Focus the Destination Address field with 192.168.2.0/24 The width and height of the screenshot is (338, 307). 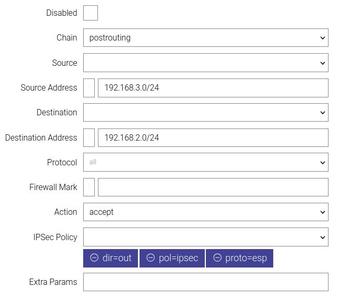point(213,138)
